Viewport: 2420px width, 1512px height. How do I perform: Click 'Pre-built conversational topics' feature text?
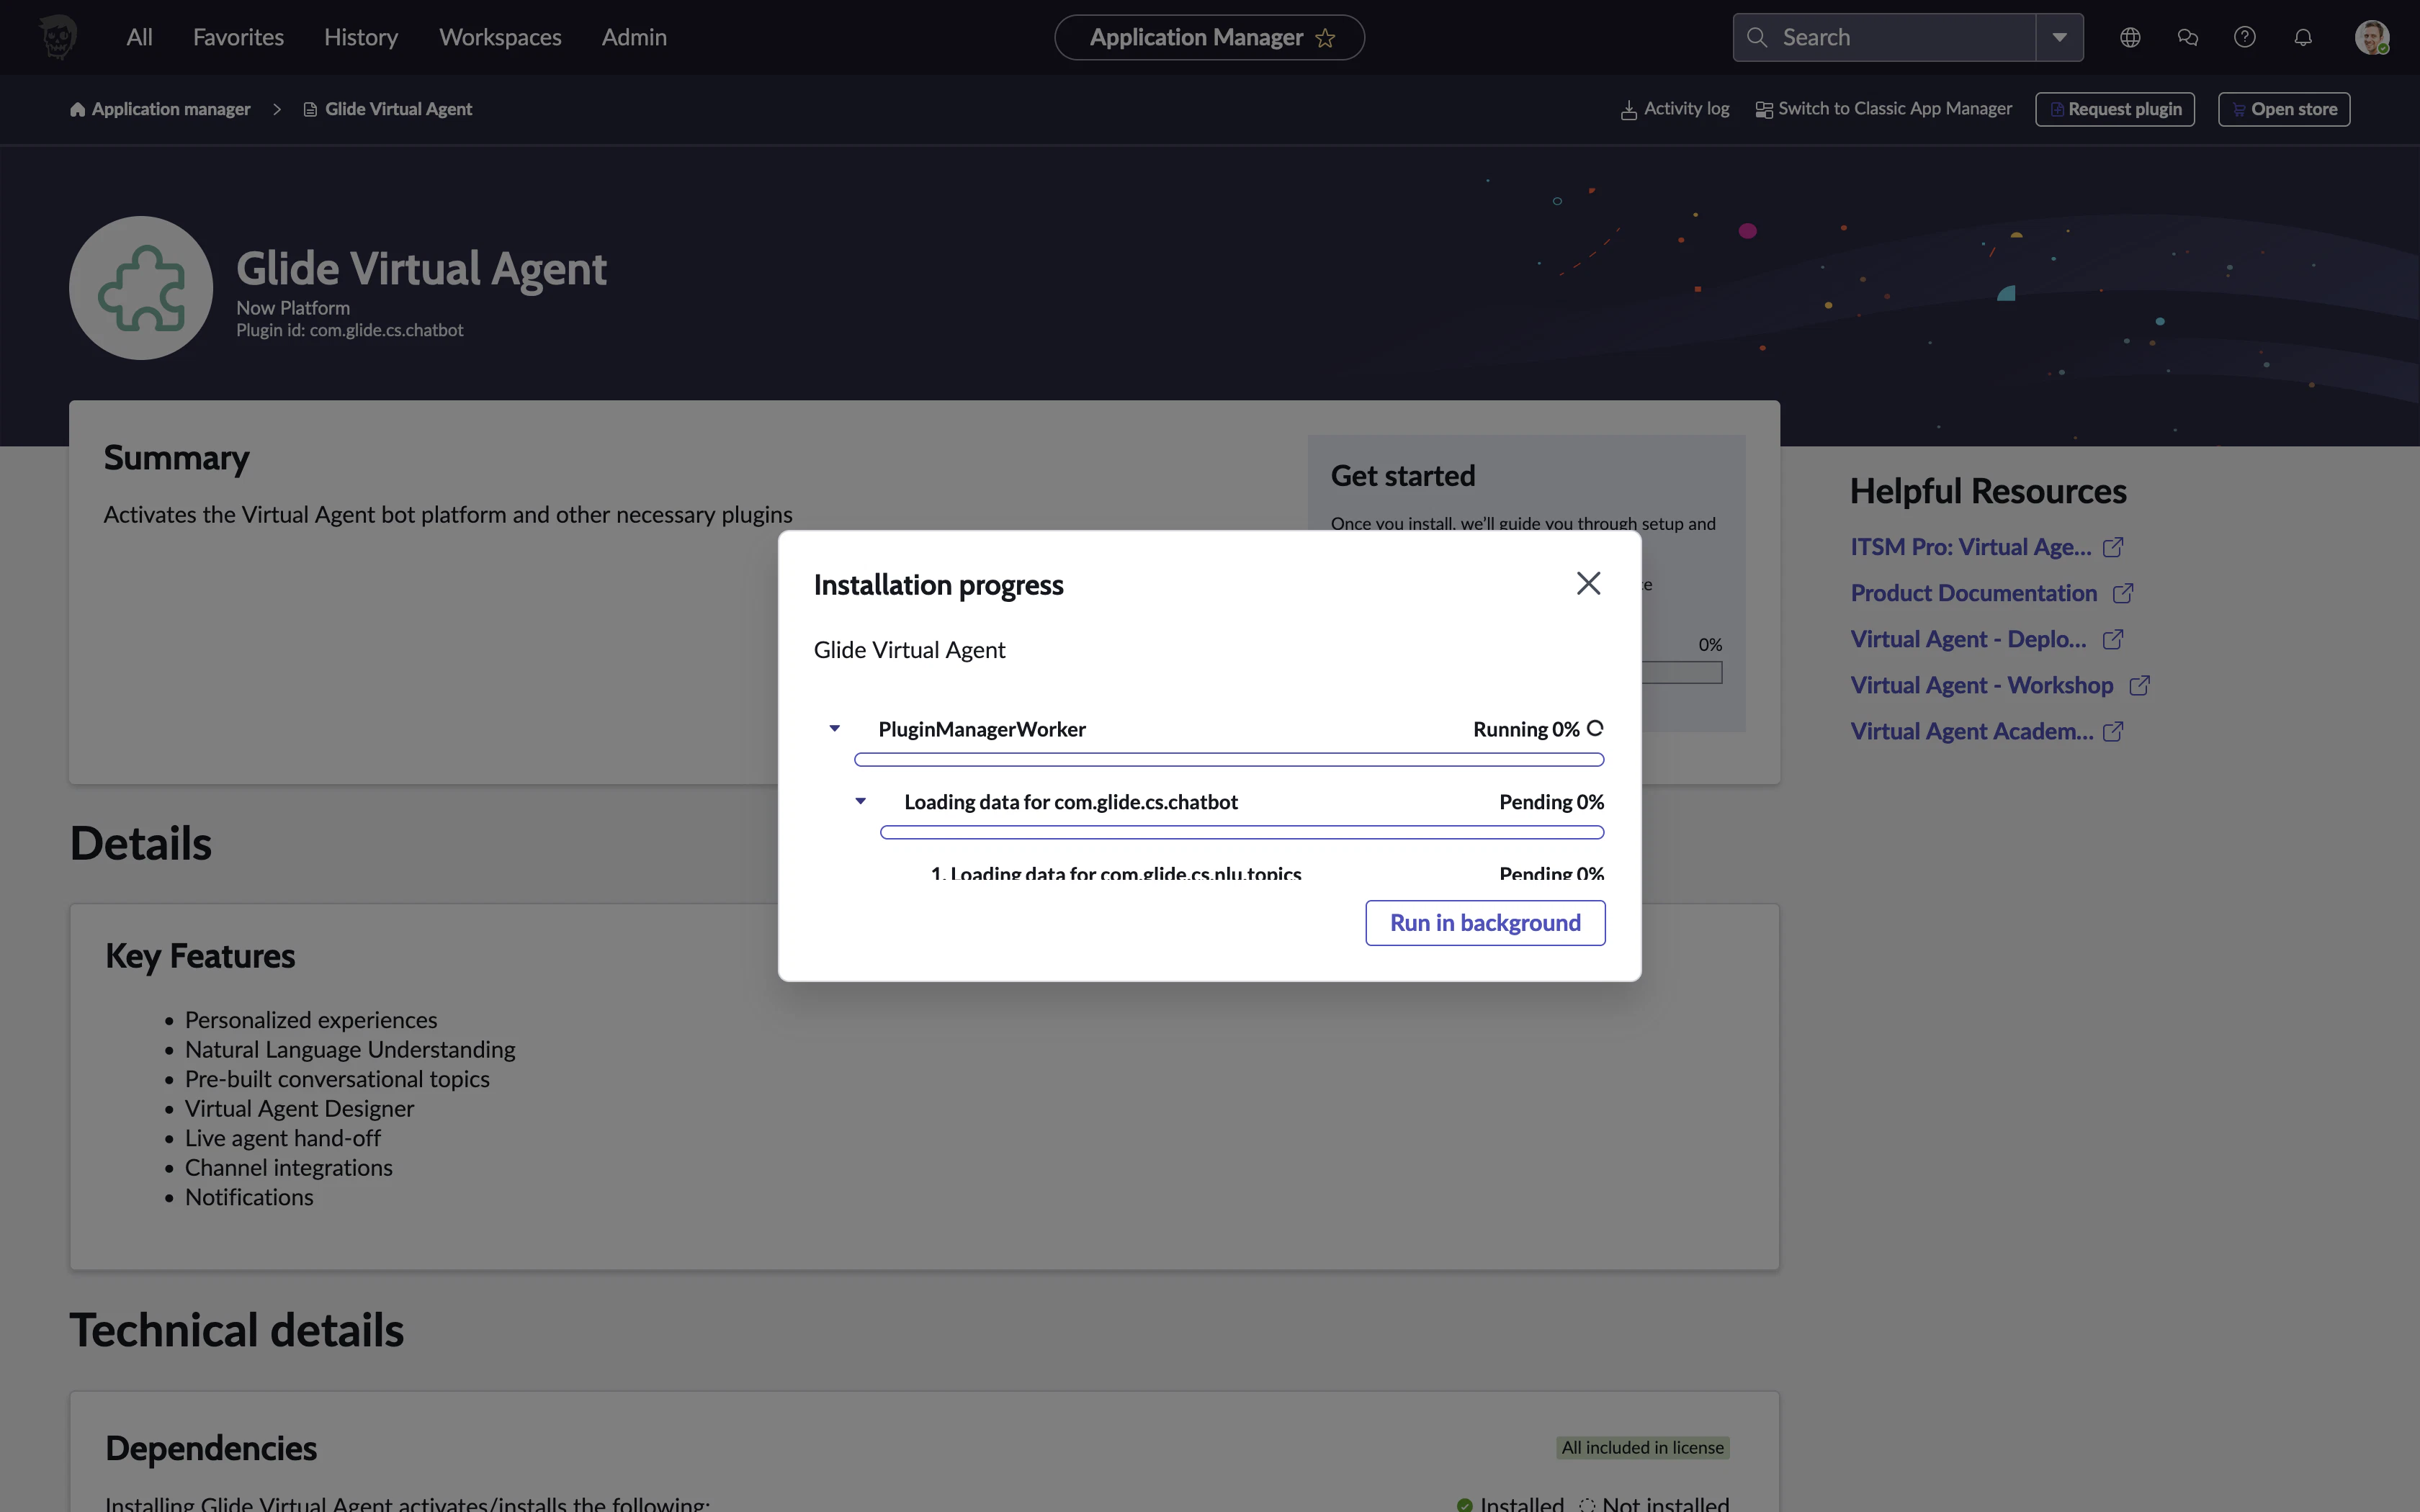coord(337,1079)
